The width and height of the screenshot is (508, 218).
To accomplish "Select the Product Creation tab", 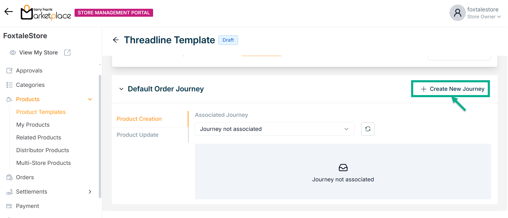I will (139, 119).
